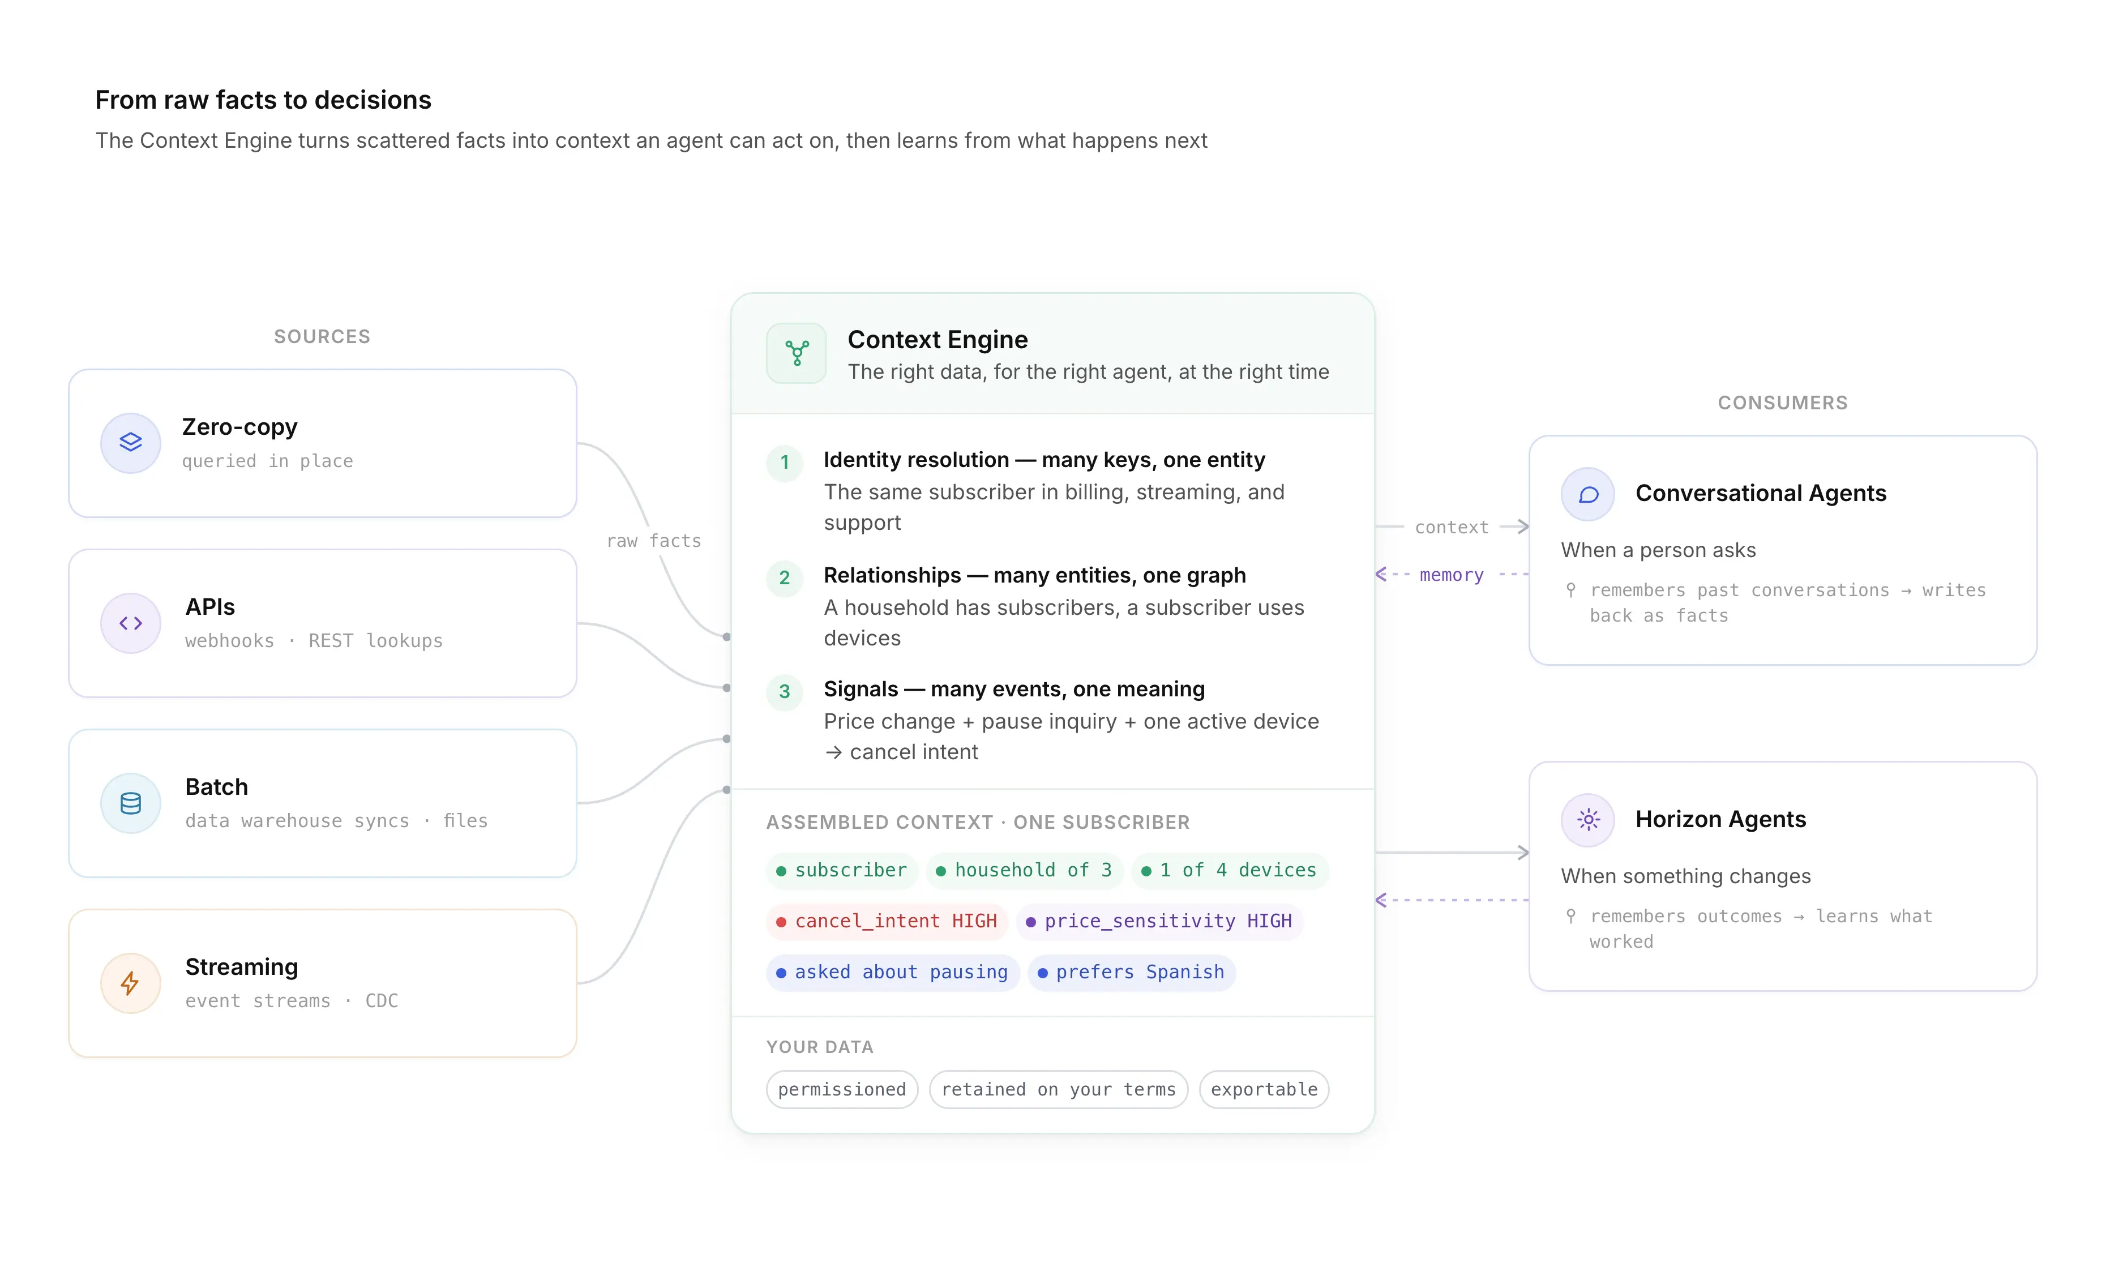
Task: Click 'remembers outcomes → learns what worked' note
Action: (1761, 928)
